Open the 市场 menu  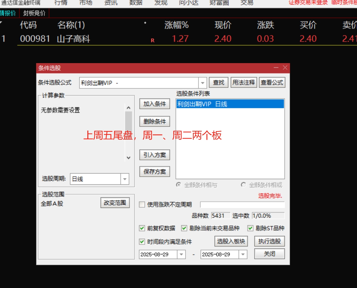click(x=86, y=2)
